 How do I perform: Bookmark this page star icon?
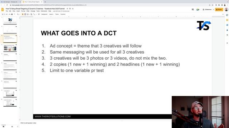pyautogui.click(x=213, y=5)
